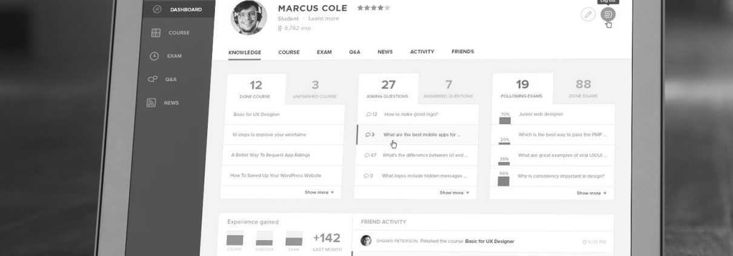Open the Friends profile tab
This screenshot has width=733, height=256.
[x=462, y=52]
